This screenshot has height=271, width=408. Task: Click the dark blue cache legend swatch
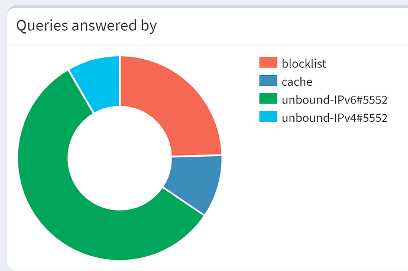click(x=268, y=81)
